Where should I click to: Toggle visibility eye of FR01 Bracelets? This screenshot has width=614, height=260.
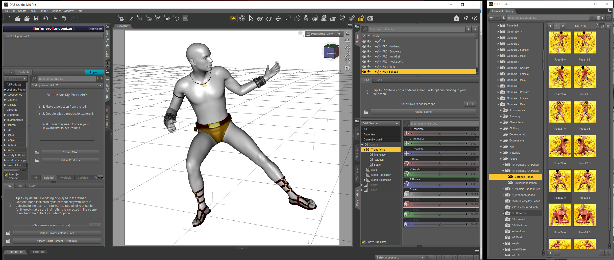(364, 51)
